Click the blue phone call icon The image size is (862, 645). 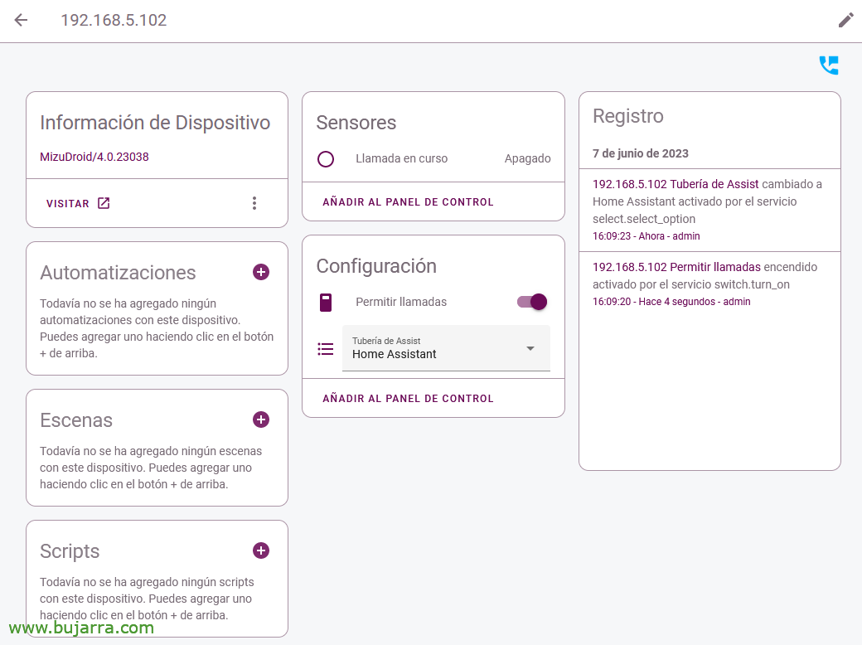click(829, 65)
